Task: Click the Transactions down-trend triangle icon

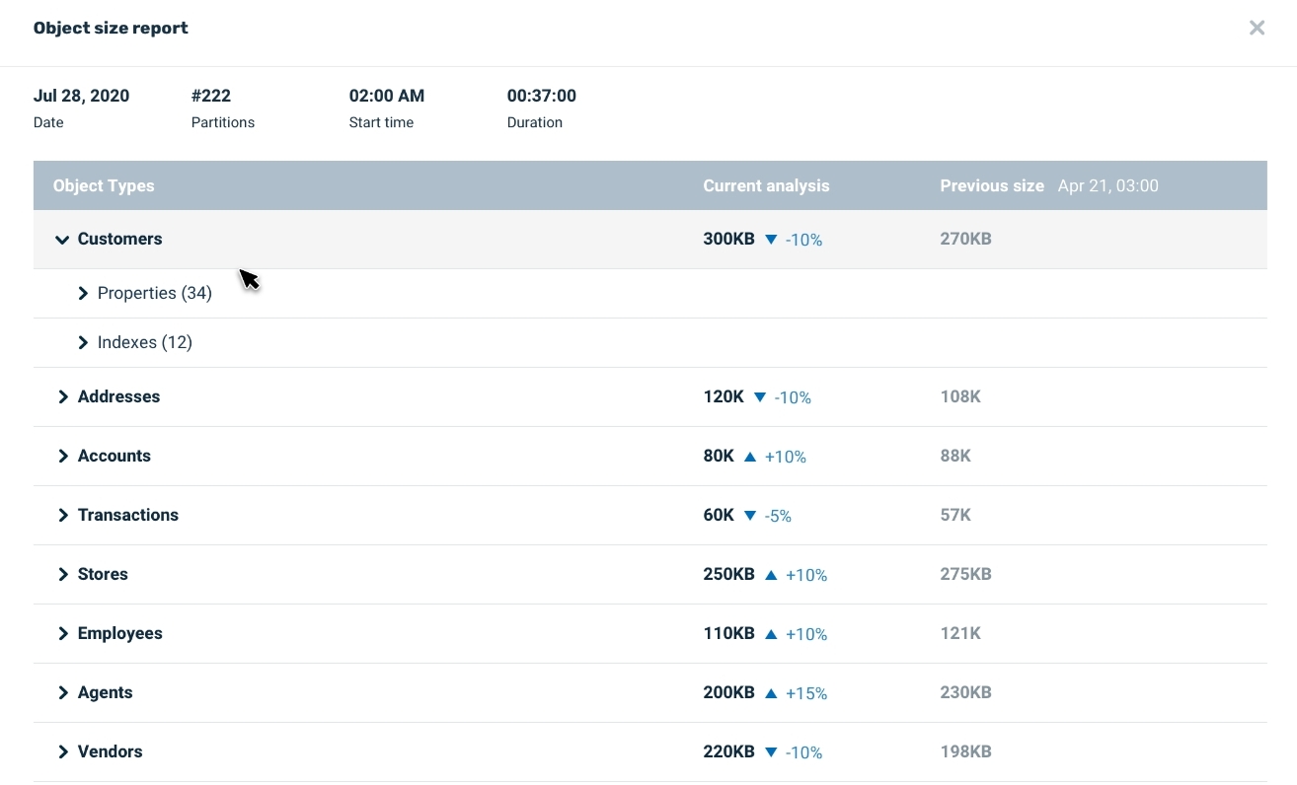Action: pos(750,516)
